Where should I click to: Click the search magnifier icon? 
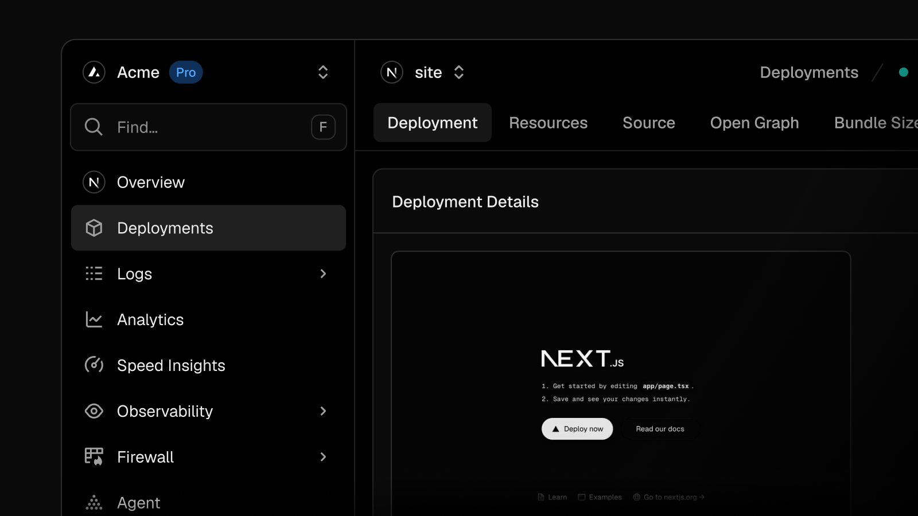(x=94, y=127)
